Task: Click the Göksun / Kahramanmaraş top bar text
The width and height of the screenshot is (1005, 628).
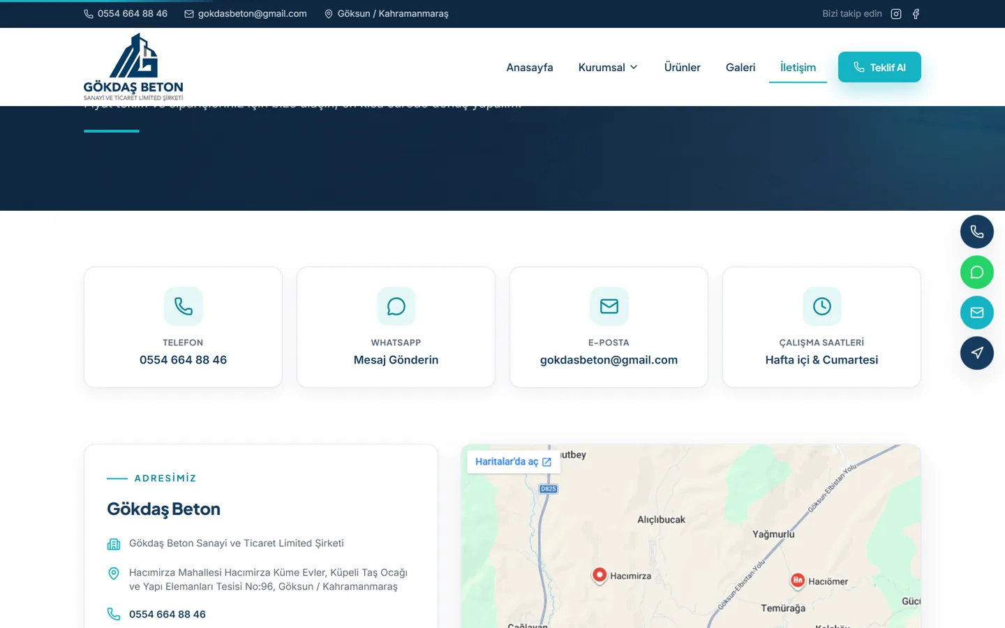Action: click(x=393, y=14)
